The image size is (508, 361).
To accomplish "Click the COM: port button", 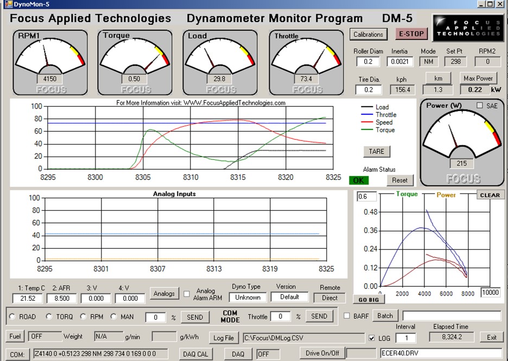I will (17, 354).
